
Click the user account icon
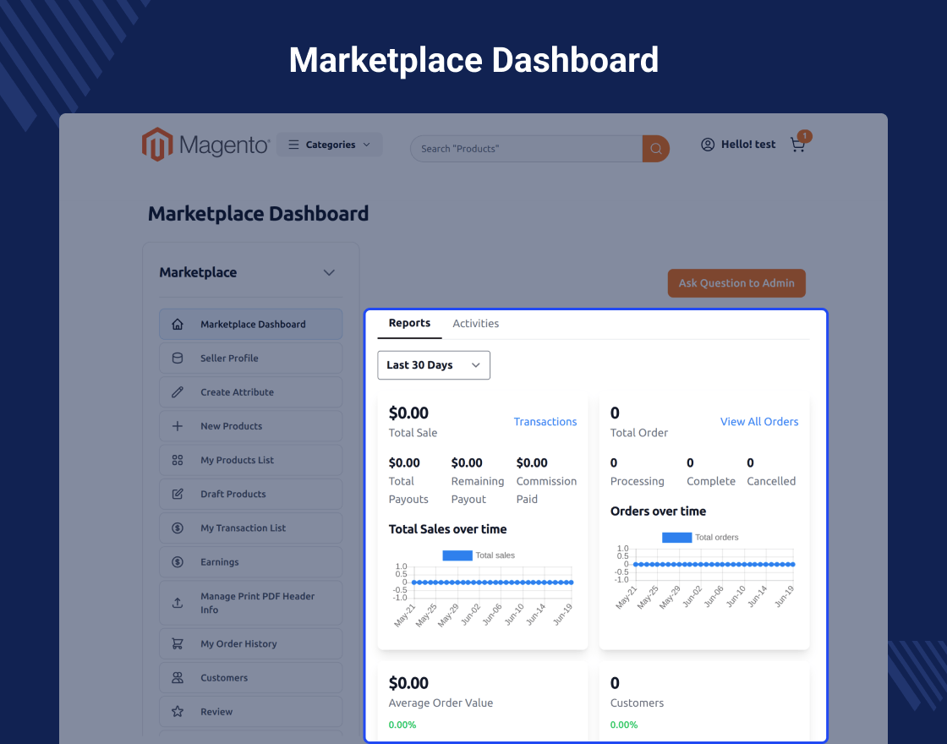pyautogui.click(x=708, y=145)
